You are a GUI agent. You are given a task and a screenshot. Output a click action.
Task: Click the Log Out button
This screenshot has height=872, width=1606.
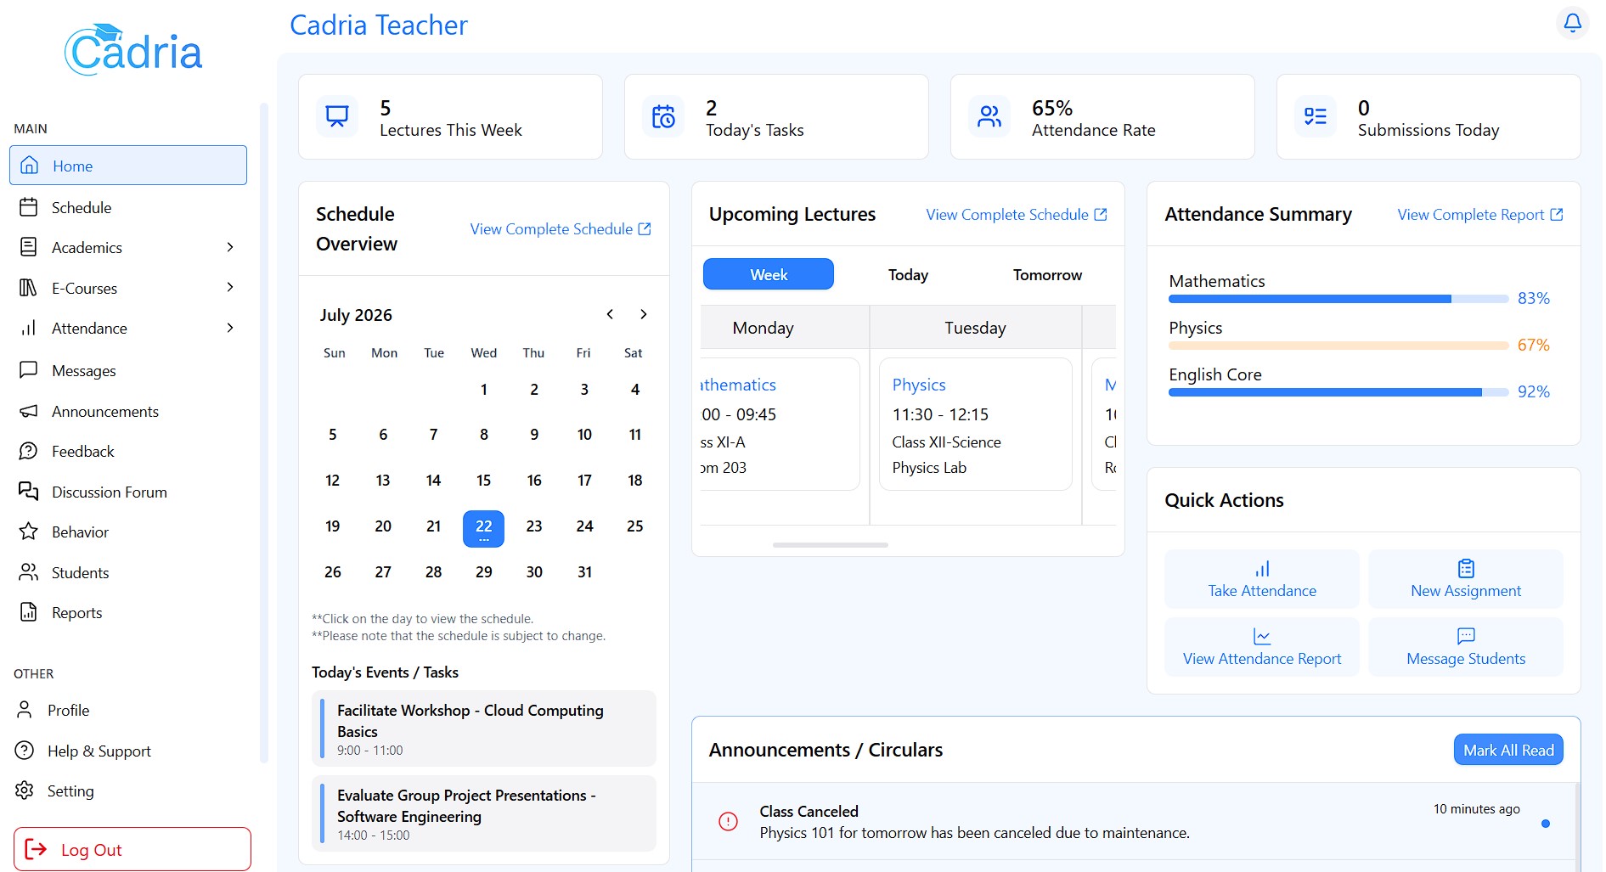point(132,849)
